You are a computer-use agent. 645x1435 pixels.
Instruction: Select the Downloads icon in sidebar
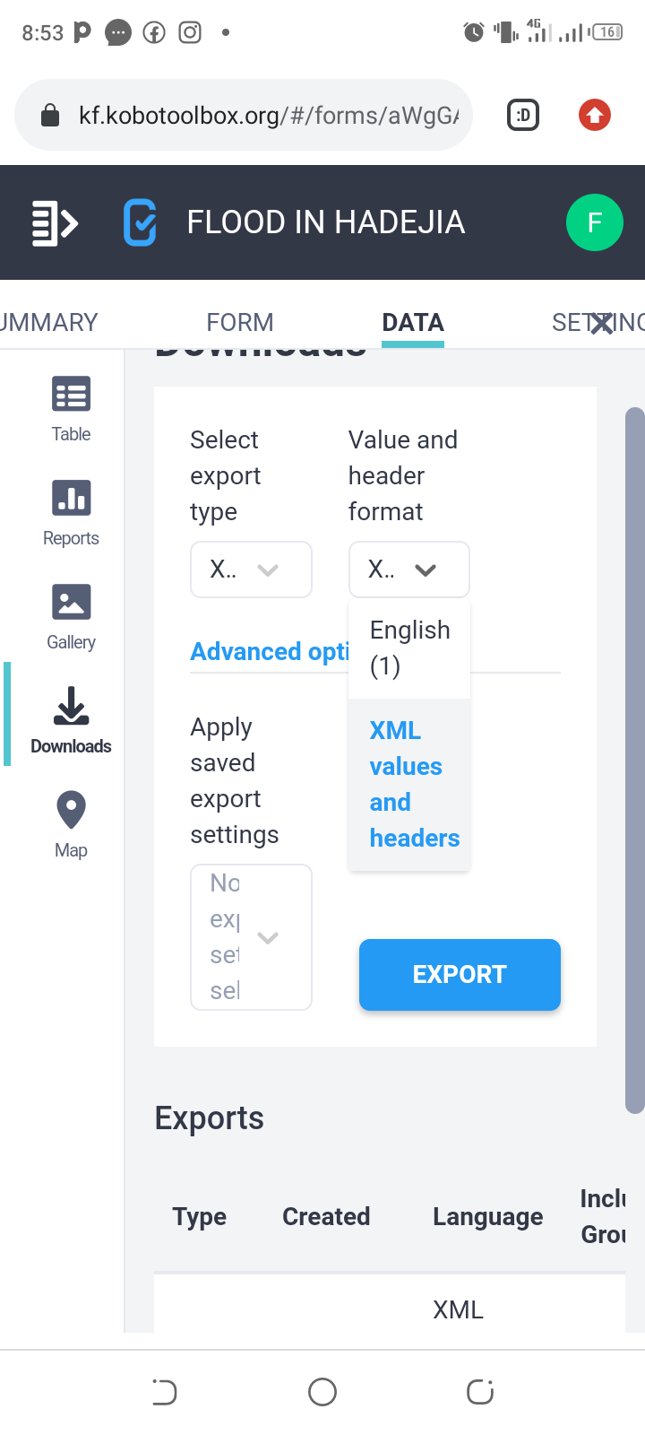coord(71,720)
